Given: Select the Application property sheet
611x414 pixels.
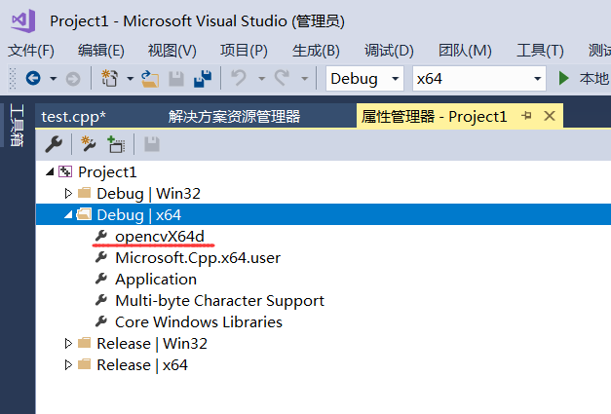Looking at the screenshot, I should pos(156,280).
